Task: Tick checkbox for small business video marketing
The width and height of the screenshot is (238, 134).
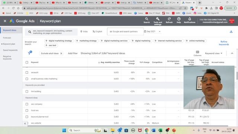Action: pyautogui.click(x=27, y=79)
